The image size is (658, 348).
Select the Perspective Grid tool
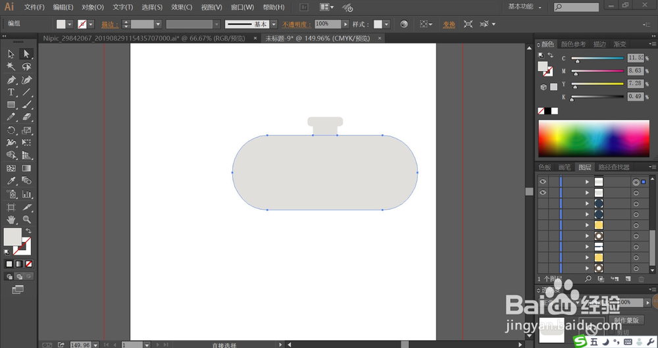point(26,155)
